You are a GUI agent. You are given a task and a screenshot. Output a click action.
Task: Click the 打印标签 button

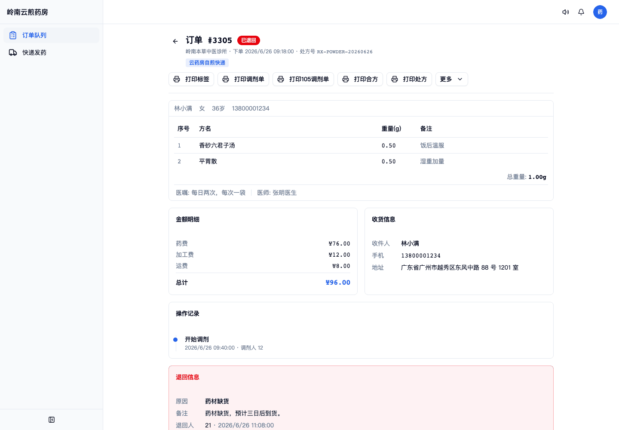coord(191,79)
